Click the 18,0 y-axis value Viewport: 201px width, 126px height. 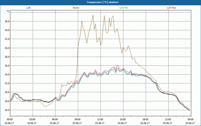tap(7, 101)
